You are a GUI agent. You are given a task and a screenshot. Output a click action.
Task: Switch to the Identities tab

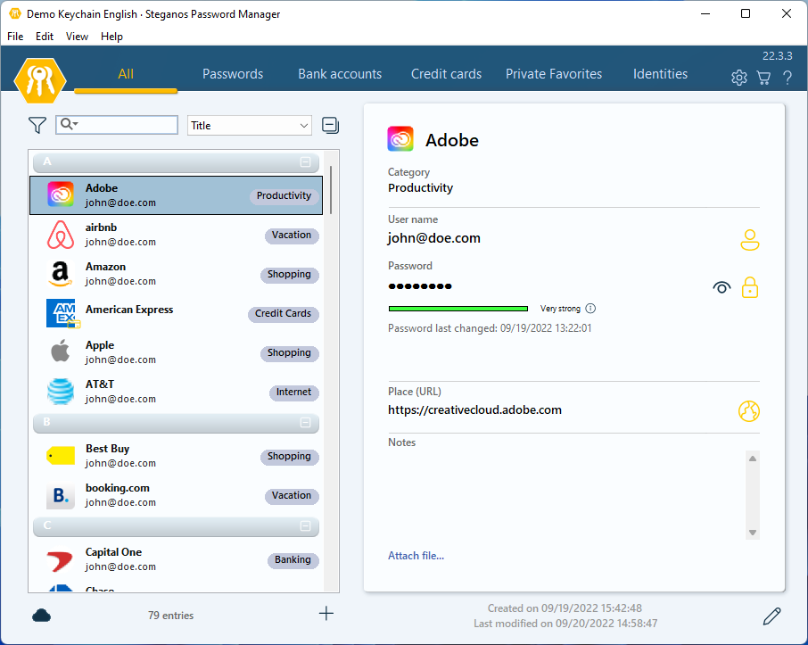click(660, 74)
